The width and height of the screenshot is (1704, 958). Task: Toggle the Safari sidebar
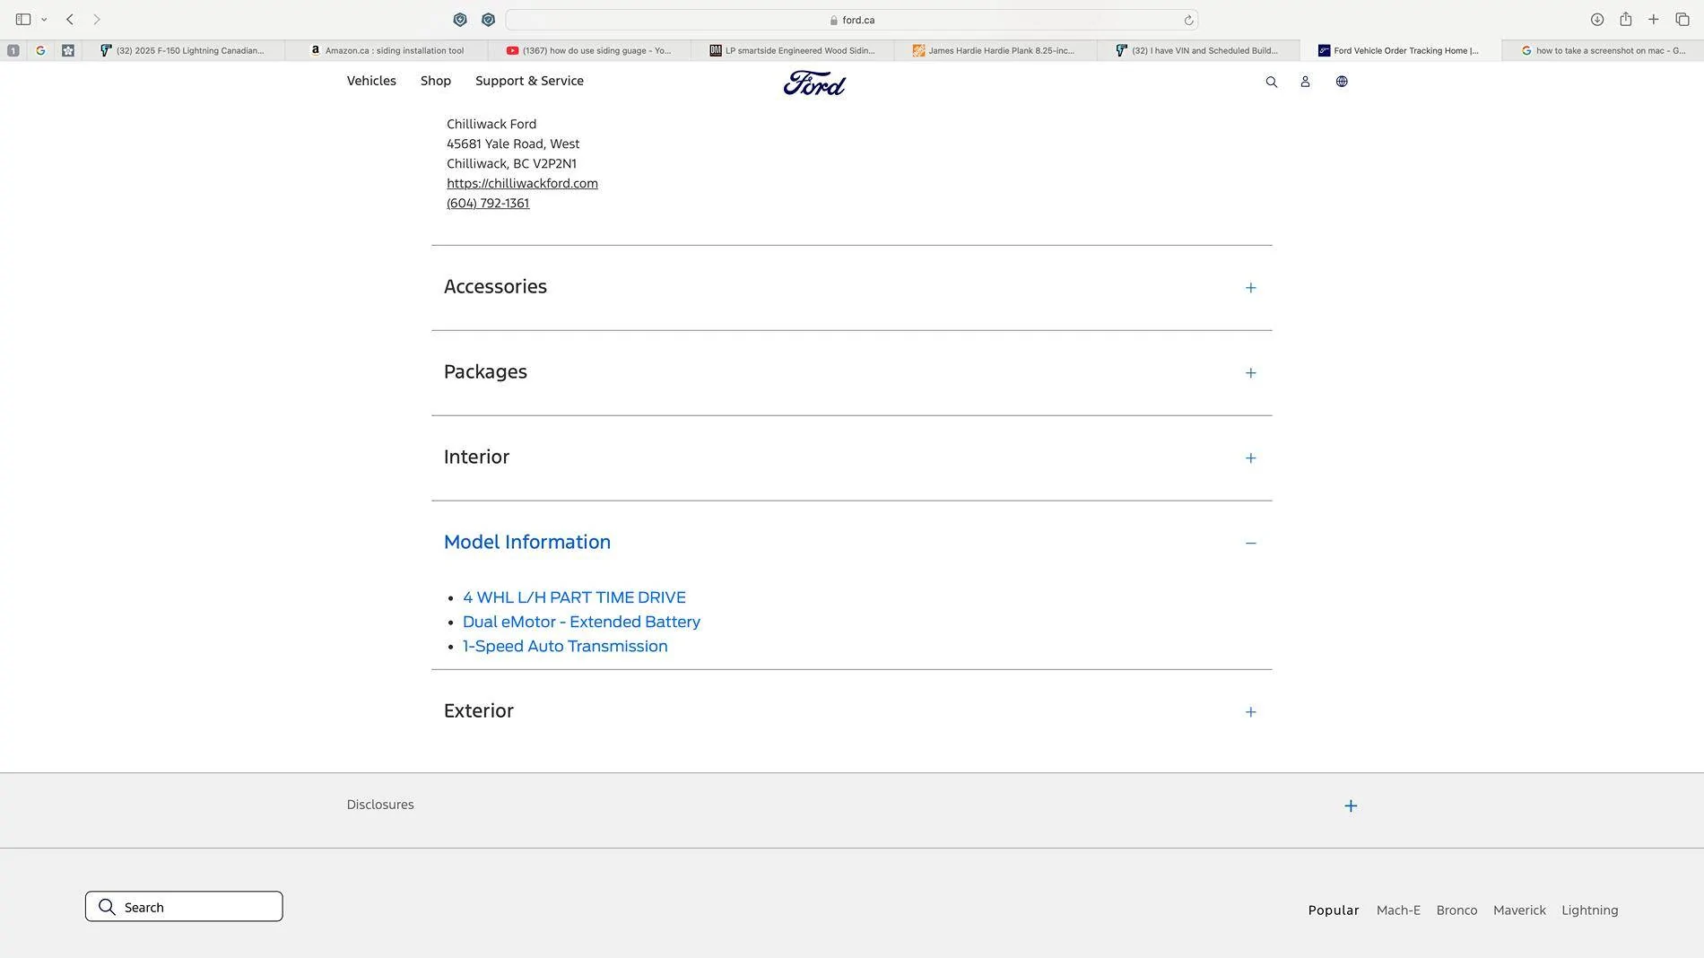(23, 19)
